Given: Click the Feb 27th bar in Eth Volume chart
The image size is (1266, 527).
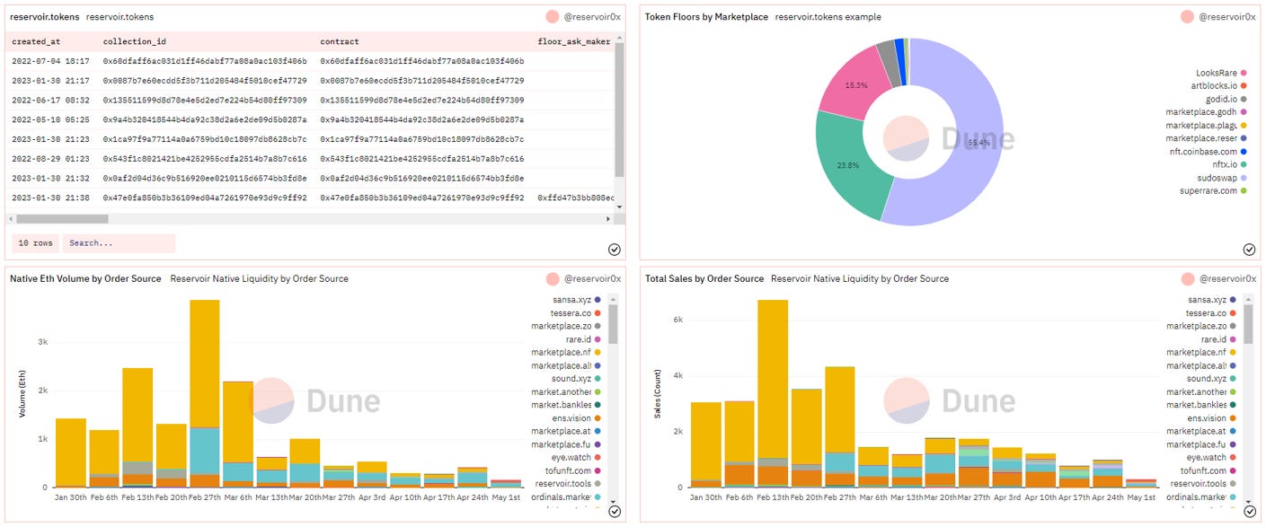Looking at the screenshot, I should 204,393.
